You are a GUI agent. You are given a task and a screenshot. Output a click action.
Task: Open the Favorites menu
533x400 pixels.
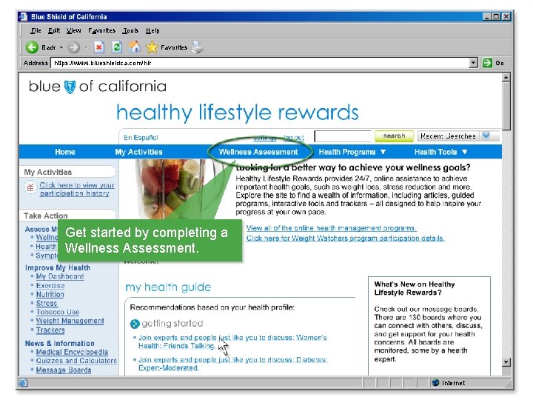101,30
